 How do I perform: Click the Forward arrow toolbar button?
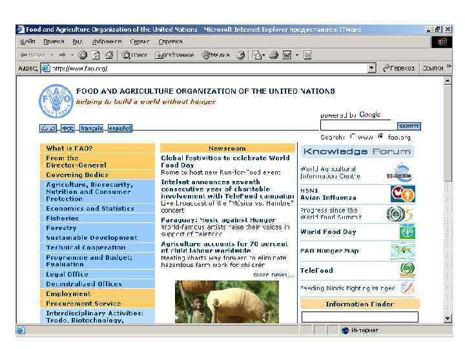point(62,55)
